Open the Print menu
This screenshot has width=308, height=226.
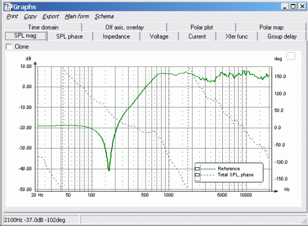pos(12,16)
